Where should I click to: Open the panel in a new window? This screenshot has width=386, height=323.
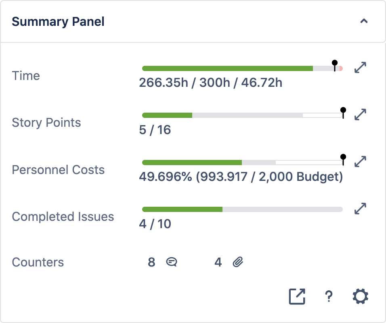297,296
